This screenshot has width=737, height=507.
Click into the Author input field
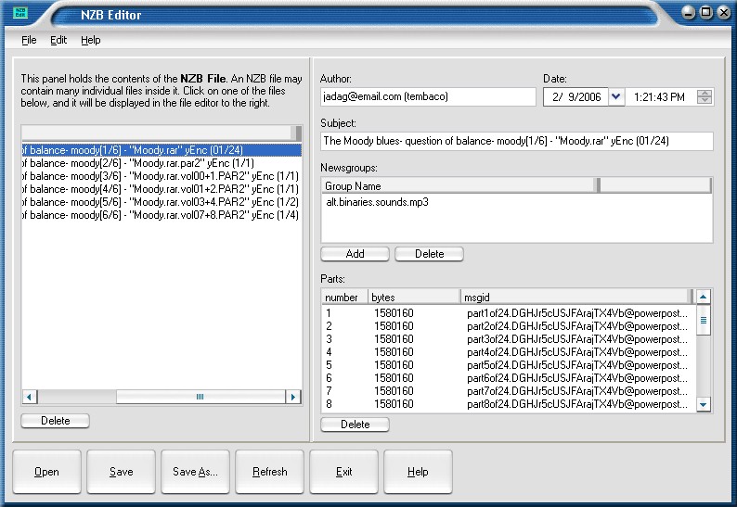428,96
